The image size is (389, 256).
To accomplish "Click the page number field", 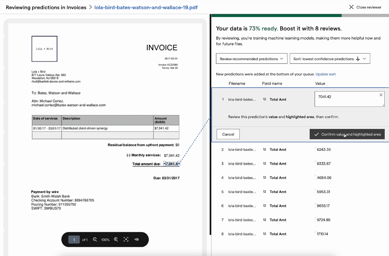I will 74,240.
